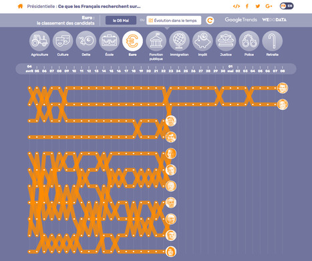
Task: Click the orange home icon
Action: 20,6
